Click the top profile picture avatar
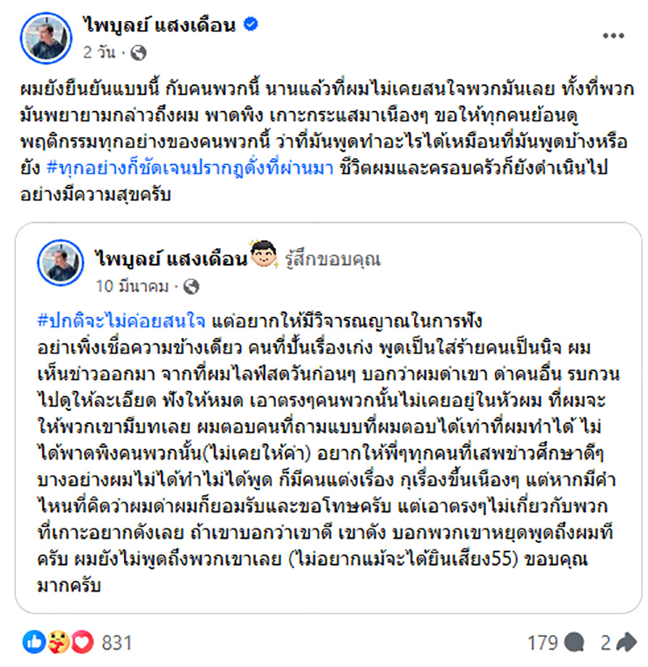Image resolution: width=648 pixels, height=667 pixels. (46, 35)
